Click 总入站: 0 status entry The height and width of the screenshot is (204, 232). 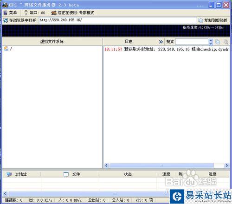pos(121,200)
